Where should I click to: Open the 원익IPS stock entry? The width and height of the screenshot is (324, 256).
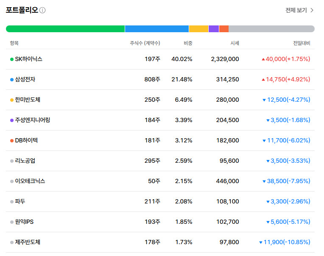pyautogui.click(x=24, y=222)
